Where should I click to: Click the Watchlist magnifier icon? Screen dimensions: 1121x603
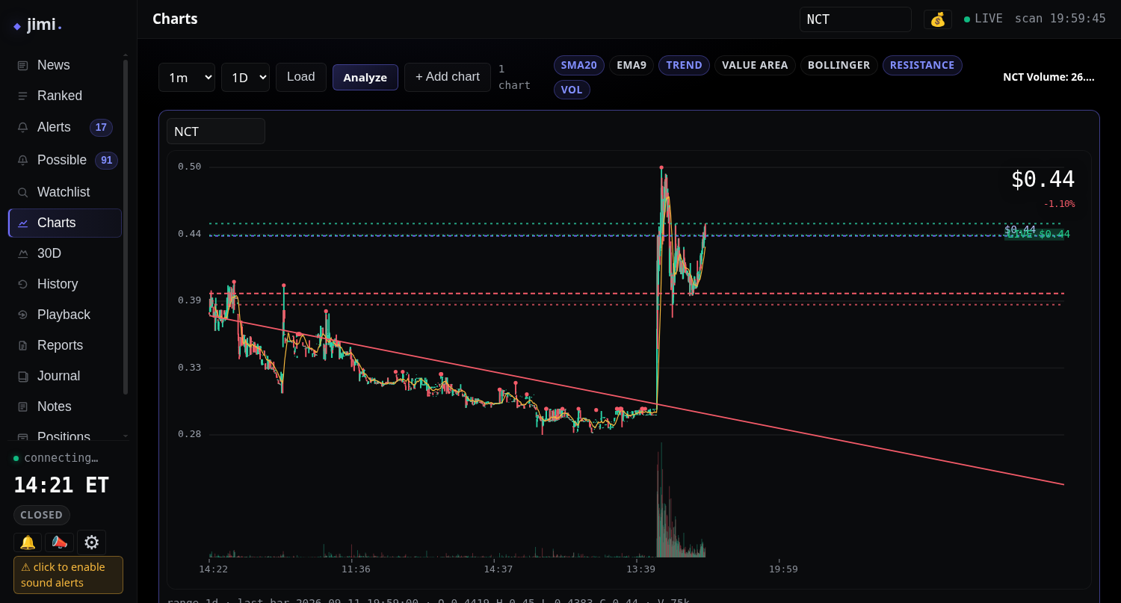click(x=22, y=193)
